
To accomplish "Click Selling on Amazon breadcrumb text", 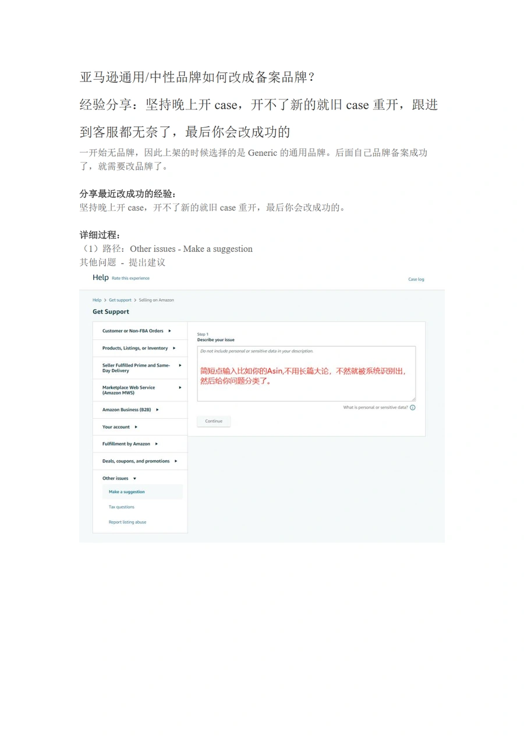I will (x=156, y=300).
